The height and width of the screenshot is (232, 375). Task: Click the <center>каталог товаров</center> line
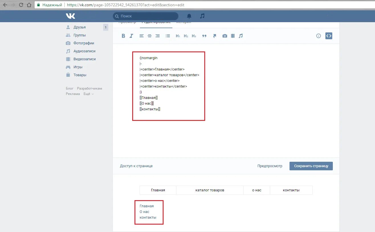point(170,75)
